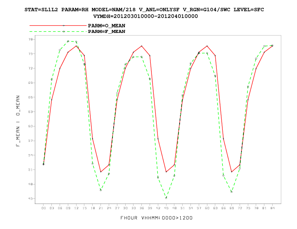Select the red solid legend line sample
Image resolution: width=297 pixels, height=229 pixels.
tap(58, 25)
